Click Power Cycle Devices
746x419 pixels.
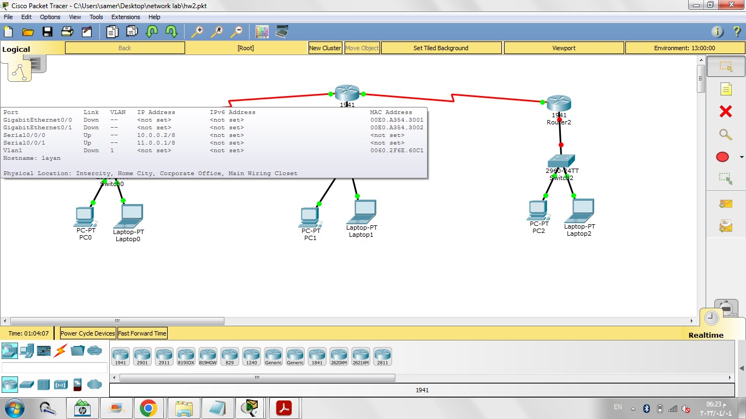88,333
